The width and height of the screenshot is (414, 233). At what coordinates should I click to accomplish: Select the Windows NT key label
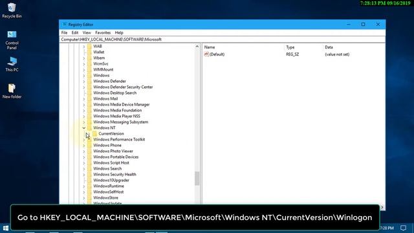coord(104,128)
